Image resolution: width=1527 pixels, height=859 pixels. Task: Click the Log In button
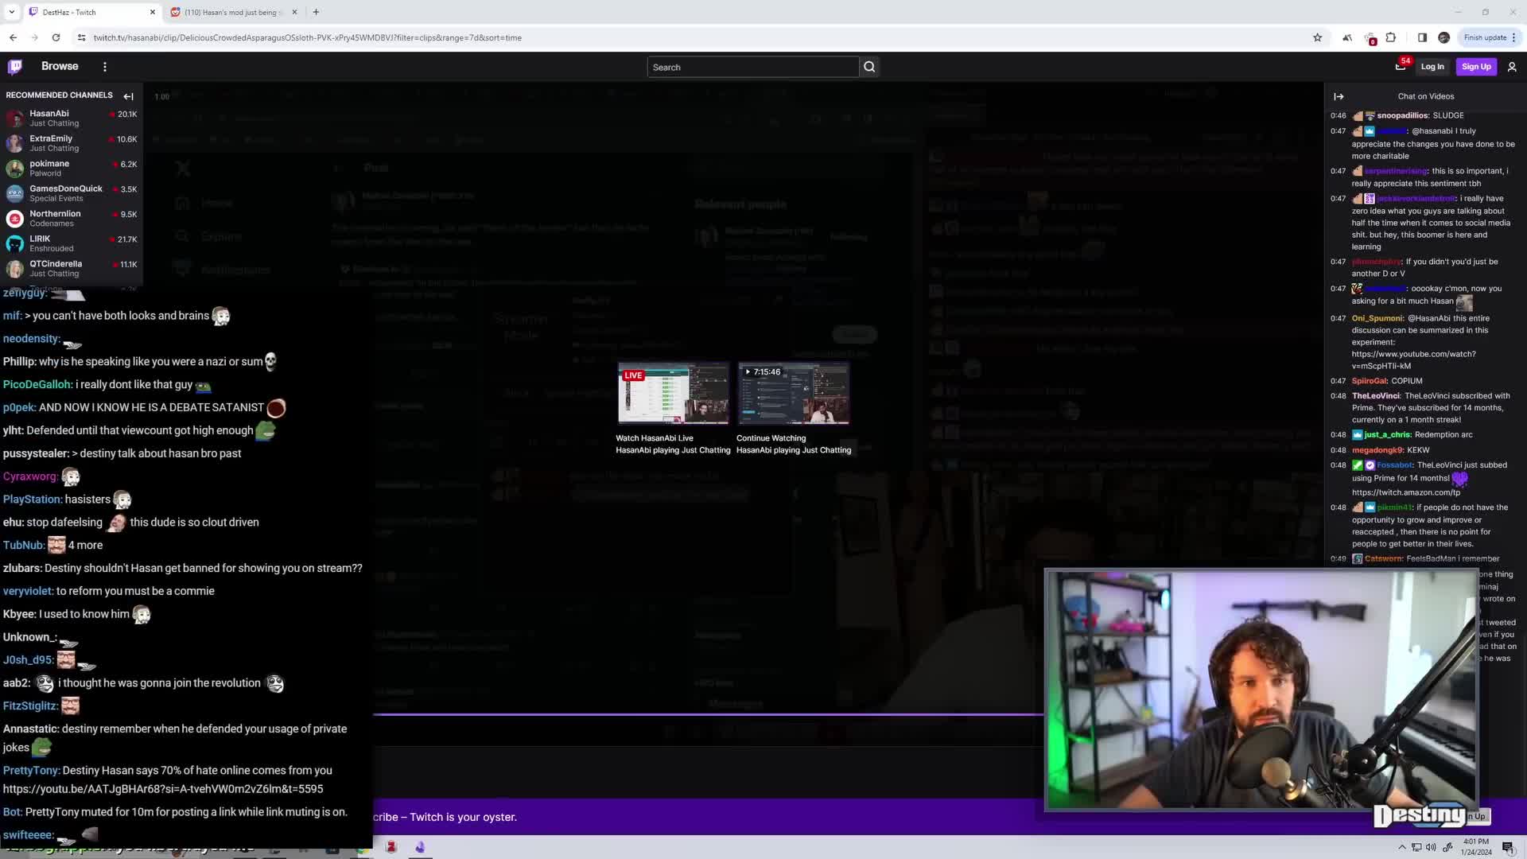tap(1432, 67)
